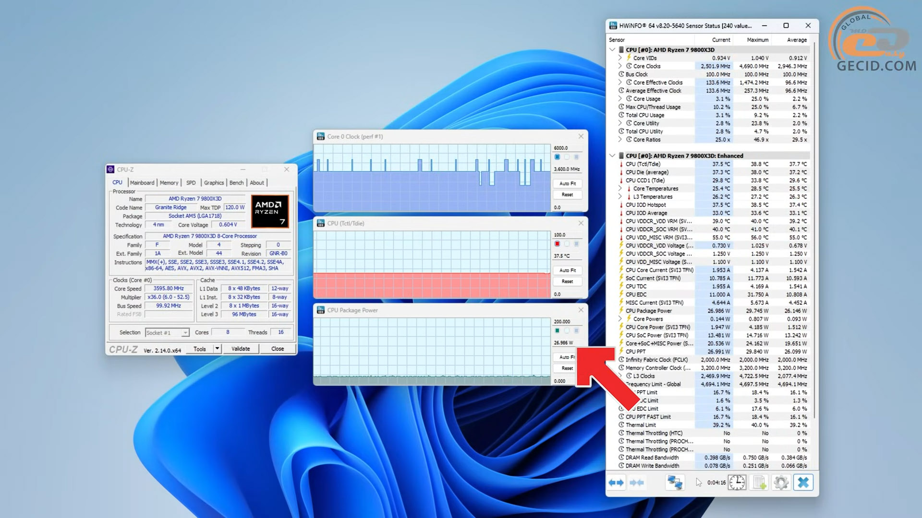Open the remote network monitors icon in HWiNFO
Viewport: 922px width, 518px height.
click(x=675, y=483)
